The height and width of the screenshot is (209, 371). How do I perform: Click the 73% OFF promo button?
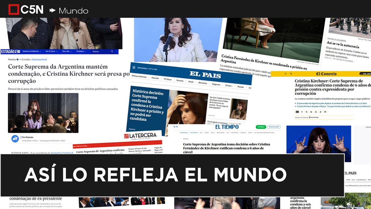pyautogui.click(x=365, y=74)
